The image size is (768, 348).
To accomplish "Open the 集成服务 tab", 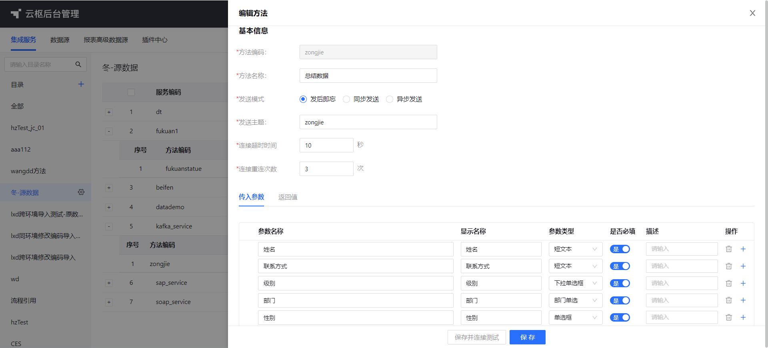I will [x=23, y=40].
